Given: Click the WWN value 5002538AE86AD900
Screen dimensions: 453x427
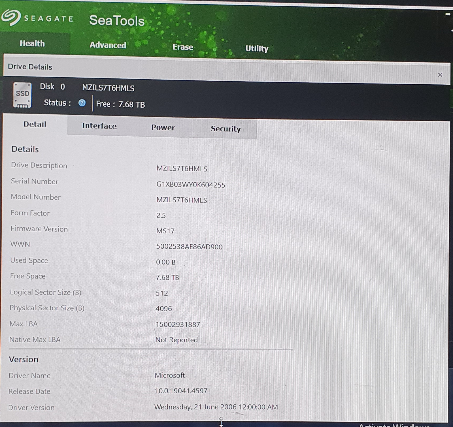Looking at the screenshot, I should [x=189, y=247].
